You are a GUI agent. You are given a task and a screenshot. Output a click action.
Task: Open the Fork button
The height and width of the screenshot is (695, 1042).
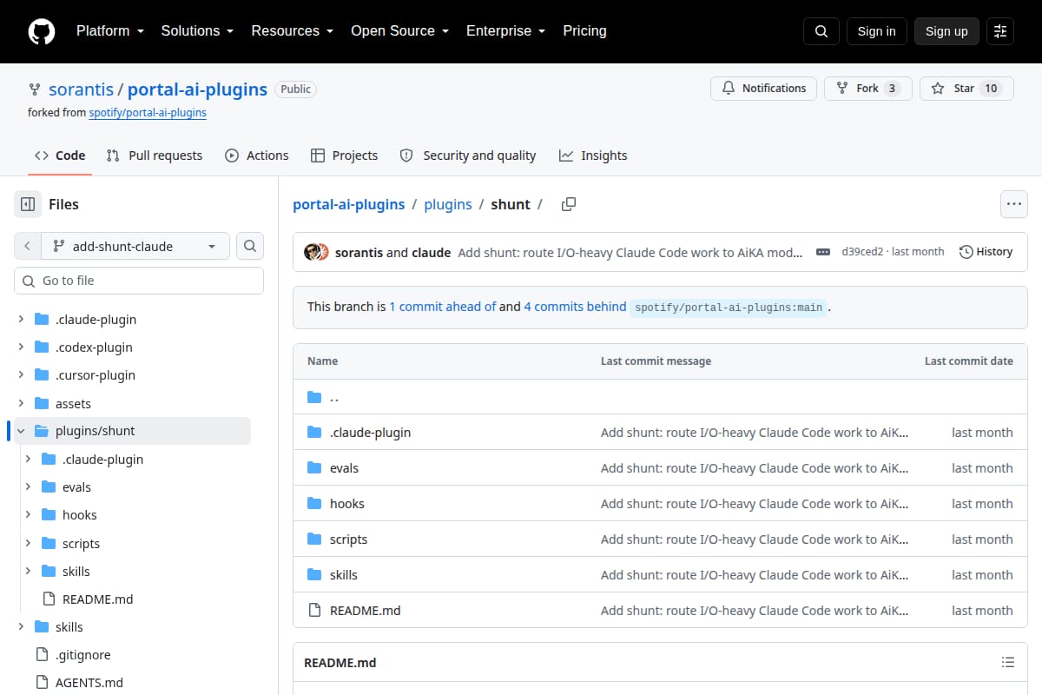click(867, 88)
